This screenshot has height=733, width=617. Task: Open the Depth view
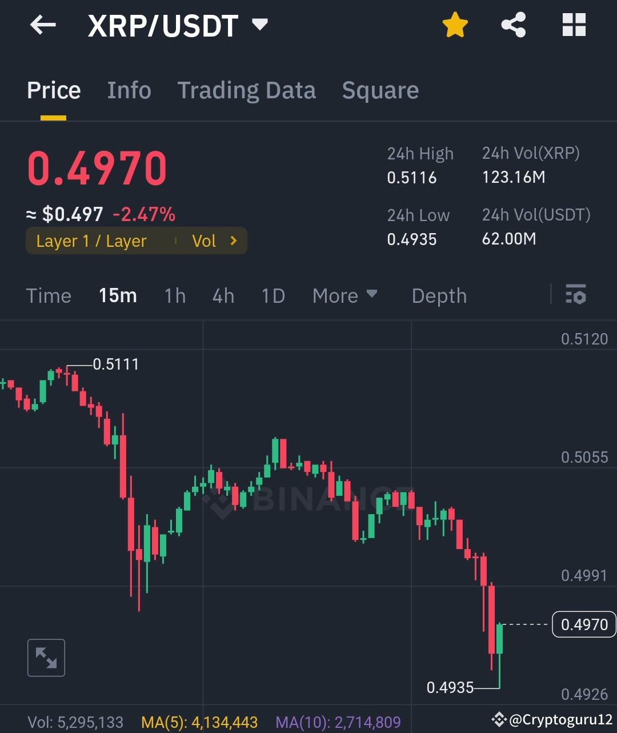(x=439, y=295)
